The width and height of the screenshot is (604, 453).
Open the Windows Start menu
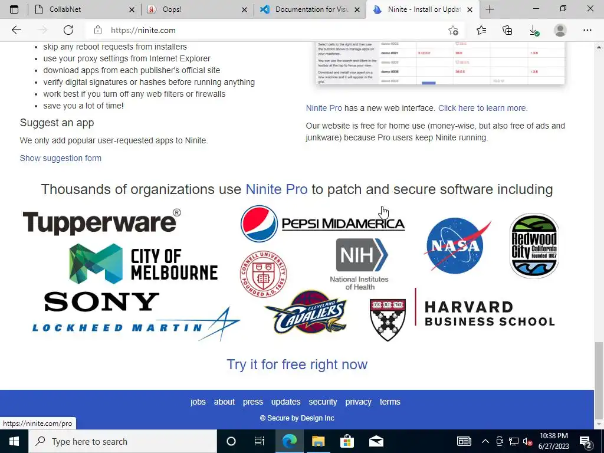pos(14,441)
